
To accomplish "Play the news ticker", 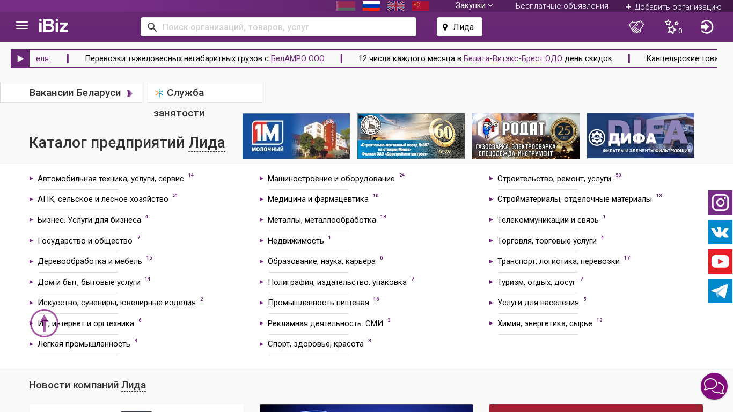I will click(x=20, y=59).
